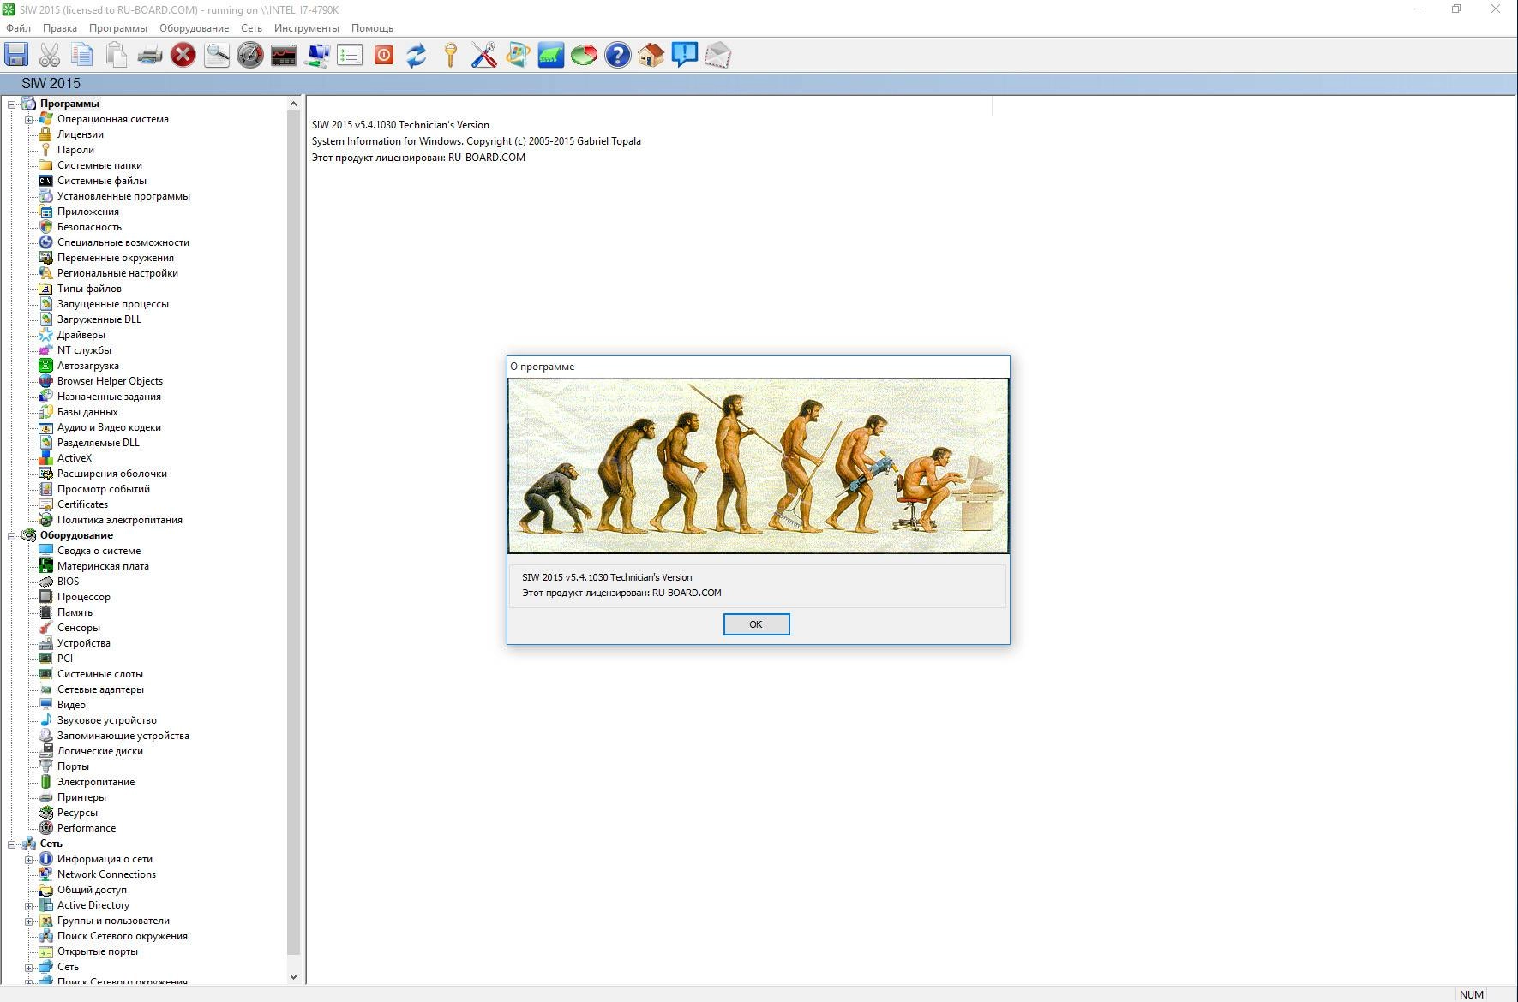The width and height of the screenshot is (1518, 1002).
Task: Open the Файл menu
Action: pyautogui.click(x=18, y=28)
